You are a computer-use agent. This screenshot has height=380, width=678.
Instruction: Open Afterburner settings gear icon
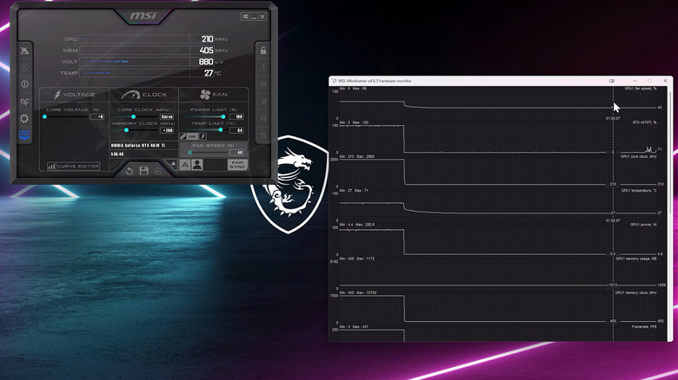[24, 118]
